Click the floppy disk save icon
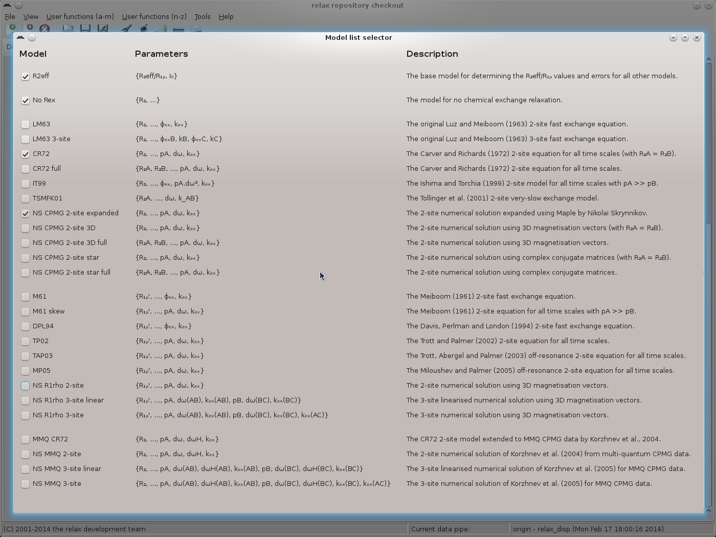Image resolution: width=716 pixels, height=537 pixels. (x=85, y=29)
